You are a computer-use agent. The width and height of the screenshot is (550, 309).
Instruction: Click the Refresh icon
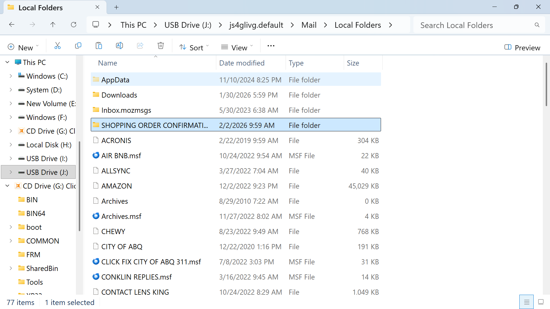click(74, 25)
